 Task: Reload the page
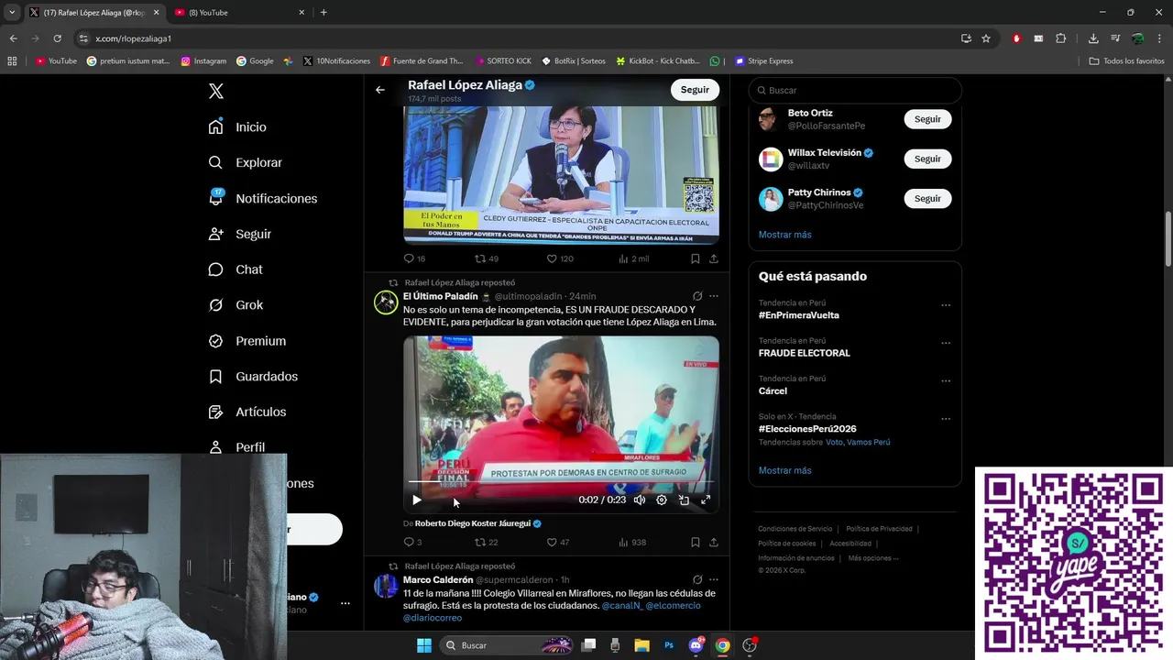(x=57, y=38)
